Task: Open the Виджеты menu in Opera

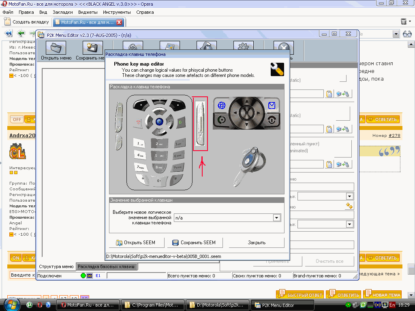Action: (x=88, y=12)
